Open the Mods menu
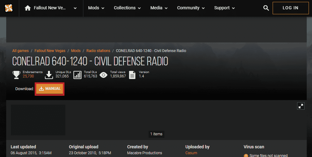Image resolution: width=312 pixels, height=157 pixels. coord(96,8)
